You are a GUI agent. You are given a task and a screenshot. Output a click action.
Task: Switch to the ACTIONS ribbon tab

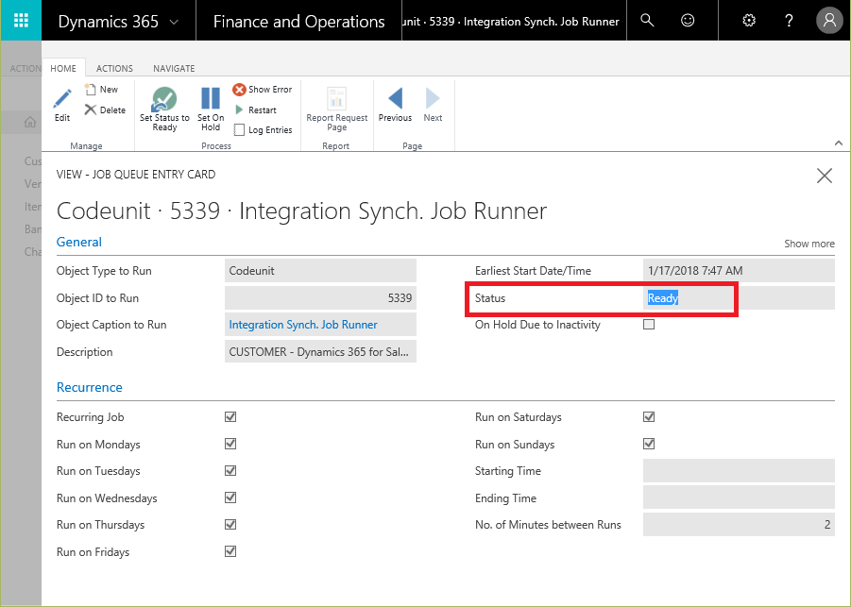[114, 68]
